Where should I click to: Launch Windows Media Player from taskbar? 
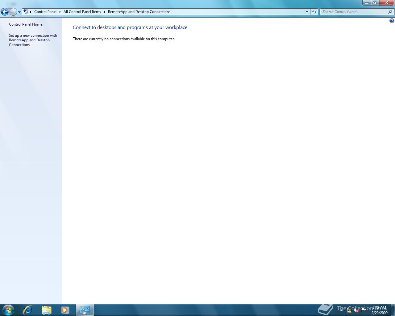click(x=65, y=310)
